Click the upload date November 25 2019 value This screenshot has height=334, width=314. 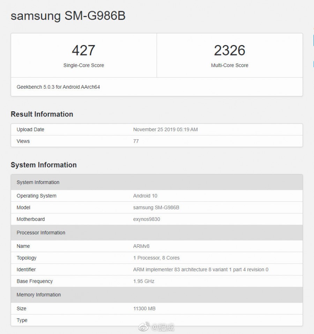pyautogui.click(x=165, y=129)
